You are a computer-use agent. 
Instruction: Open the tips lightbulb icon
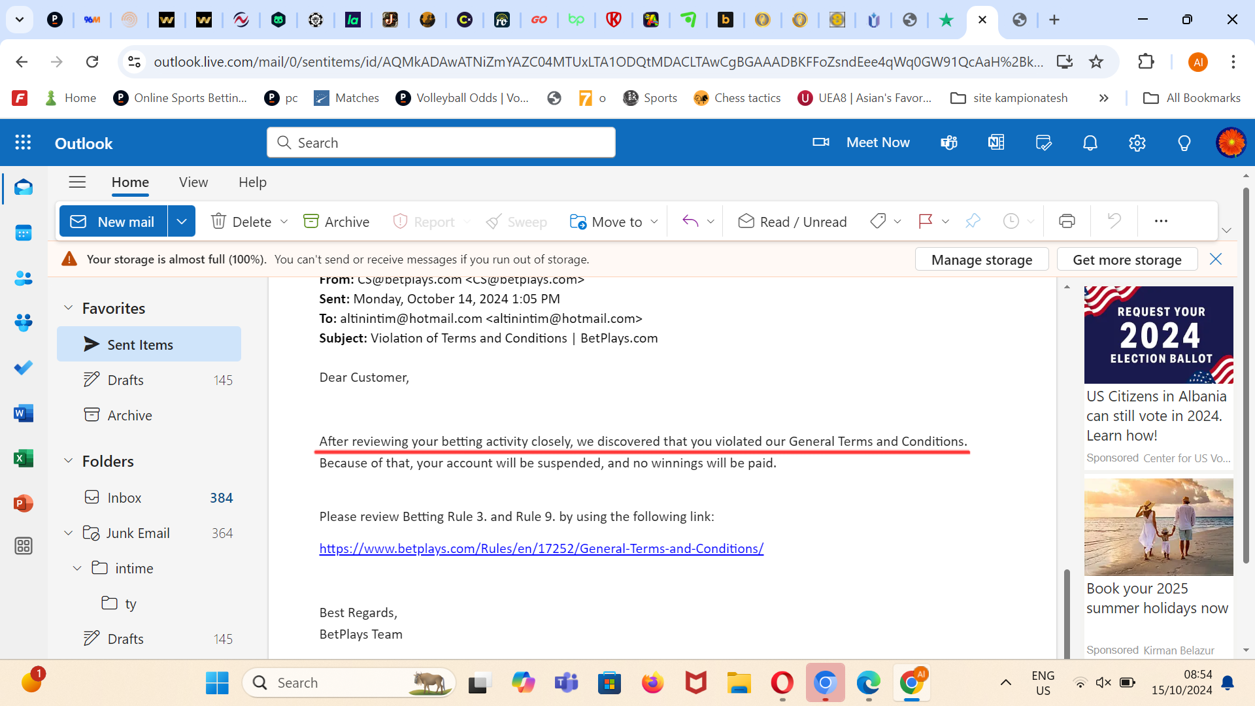click(1184, 143)
